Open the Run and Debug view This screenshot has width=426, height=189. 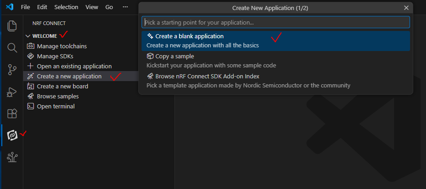(x=12, y=92)
